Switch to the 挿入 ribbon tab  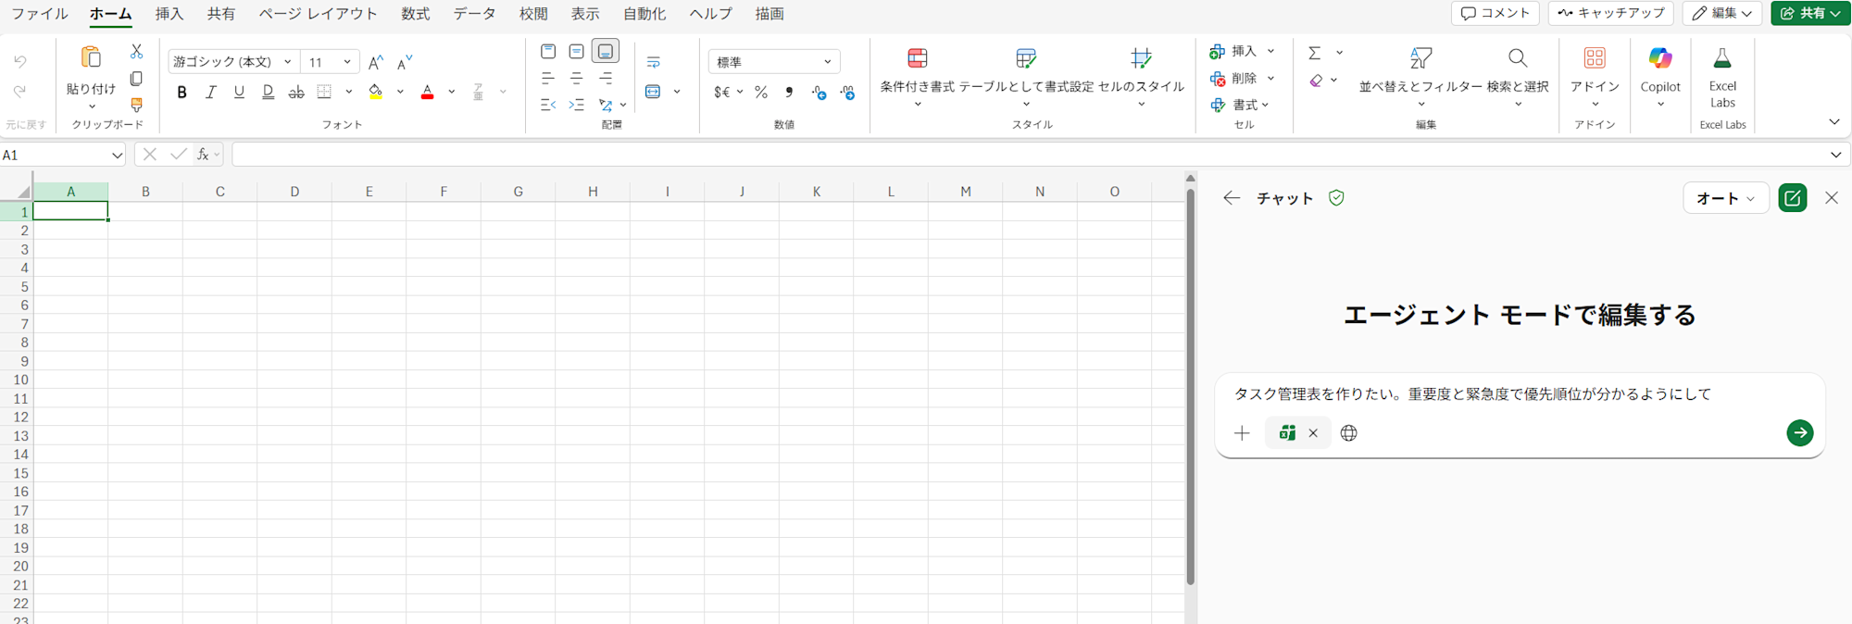[169, 14]
